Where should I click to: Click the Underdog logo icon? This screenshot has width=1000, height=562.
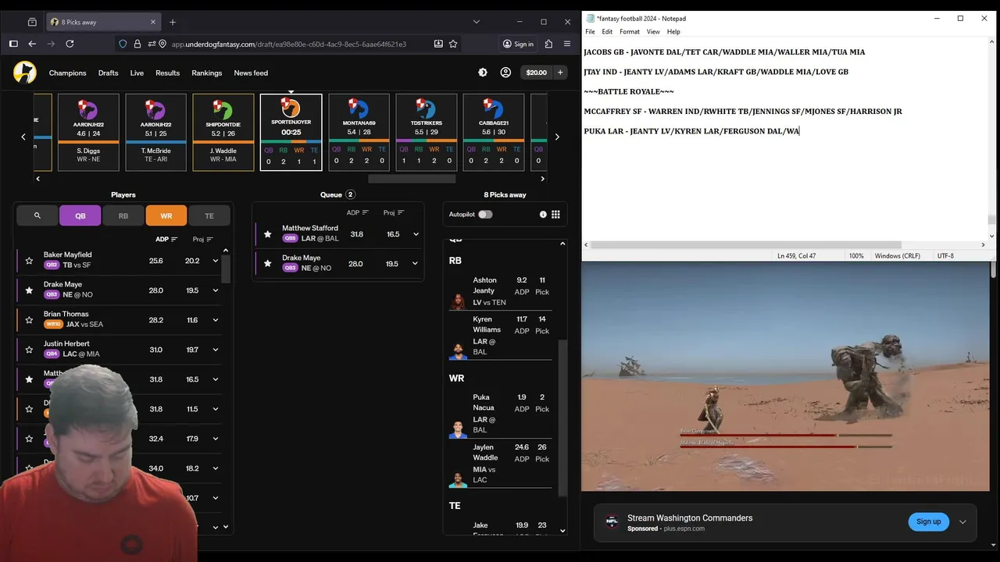point(25,73)
